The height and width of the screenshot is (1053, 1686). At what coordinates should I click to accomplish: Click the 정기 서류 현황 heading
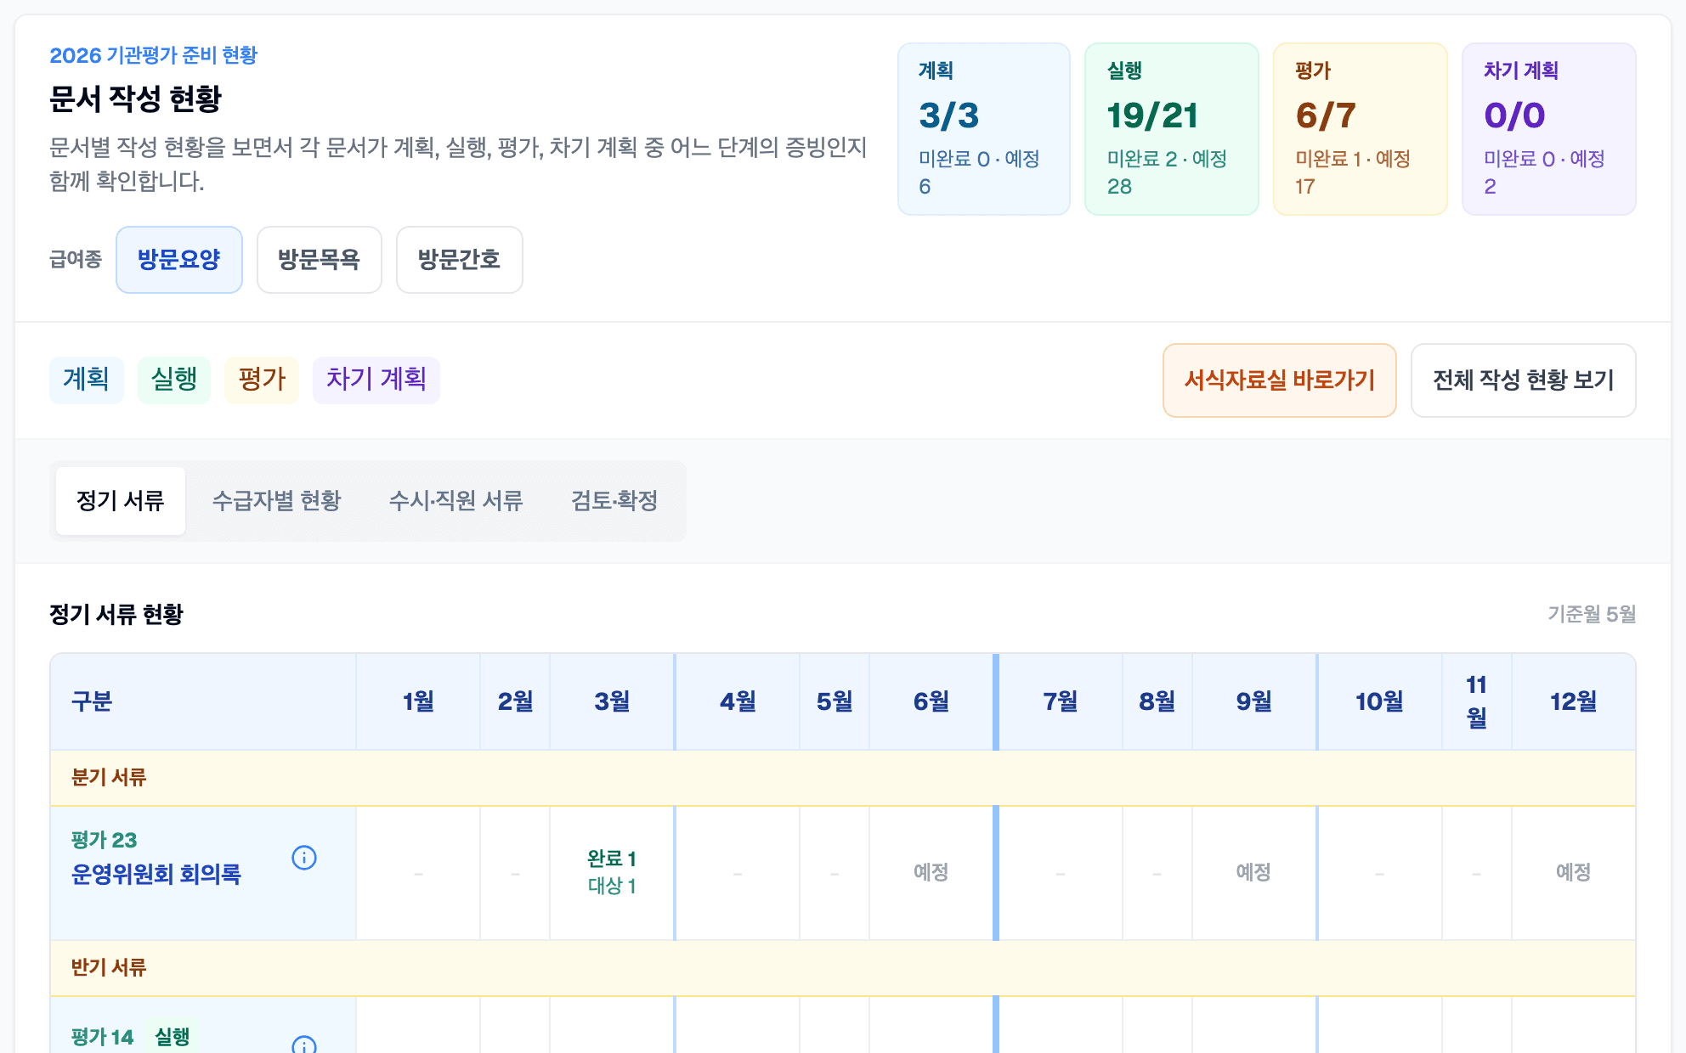click(116, 615)
